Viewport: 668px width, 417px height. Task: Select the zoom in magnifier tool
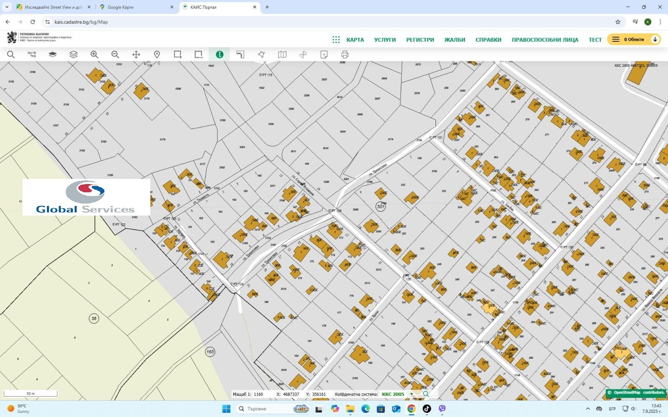tap(94, 55)
